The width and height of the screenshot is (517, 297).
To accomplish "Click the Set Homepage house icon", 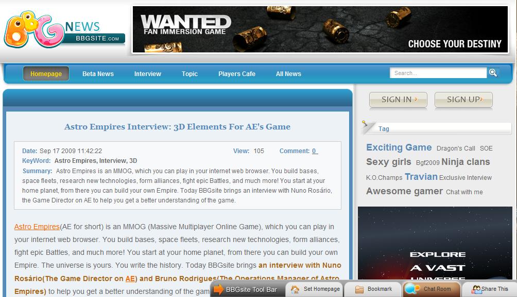I will [x=295, y=289].
